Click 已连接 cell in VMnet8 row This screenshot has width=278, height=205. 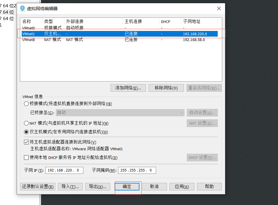(x=131, y=40)
